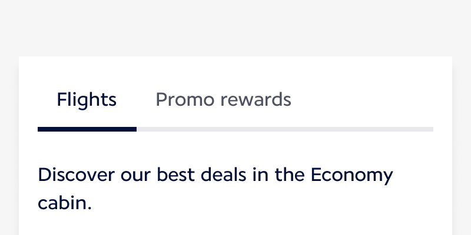
Task: Switch to the Promo rewards tab
Action: pyautogui.click(x=223, y=100)
